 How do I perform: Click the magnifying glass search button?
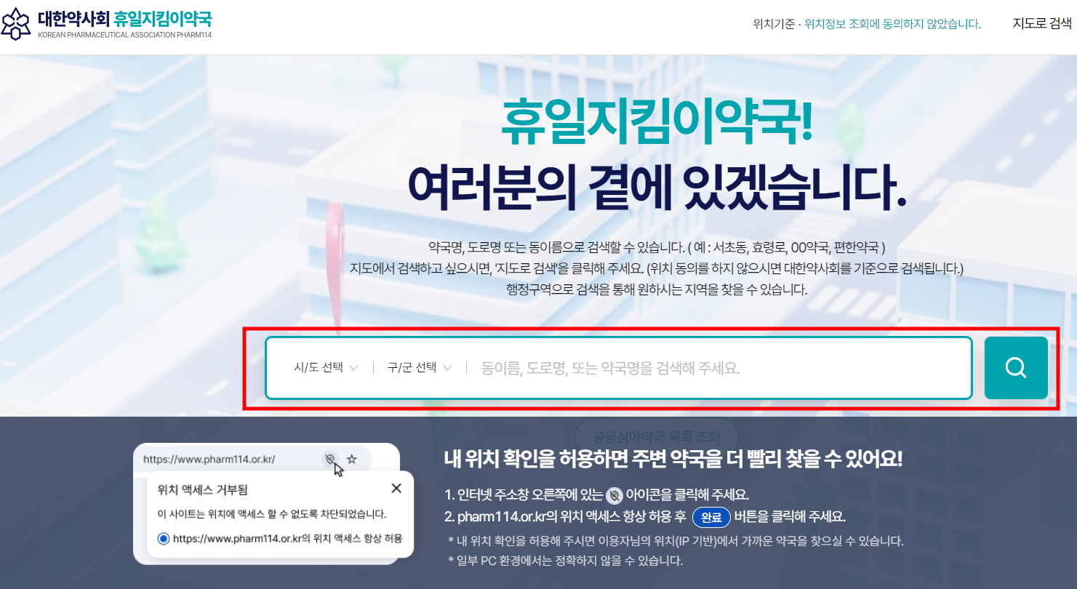pyautogui.click(x=1015, y=368)
